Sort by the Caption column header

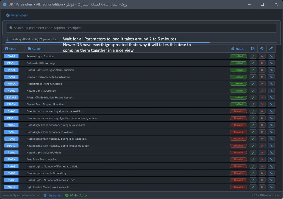pos(37,49)
